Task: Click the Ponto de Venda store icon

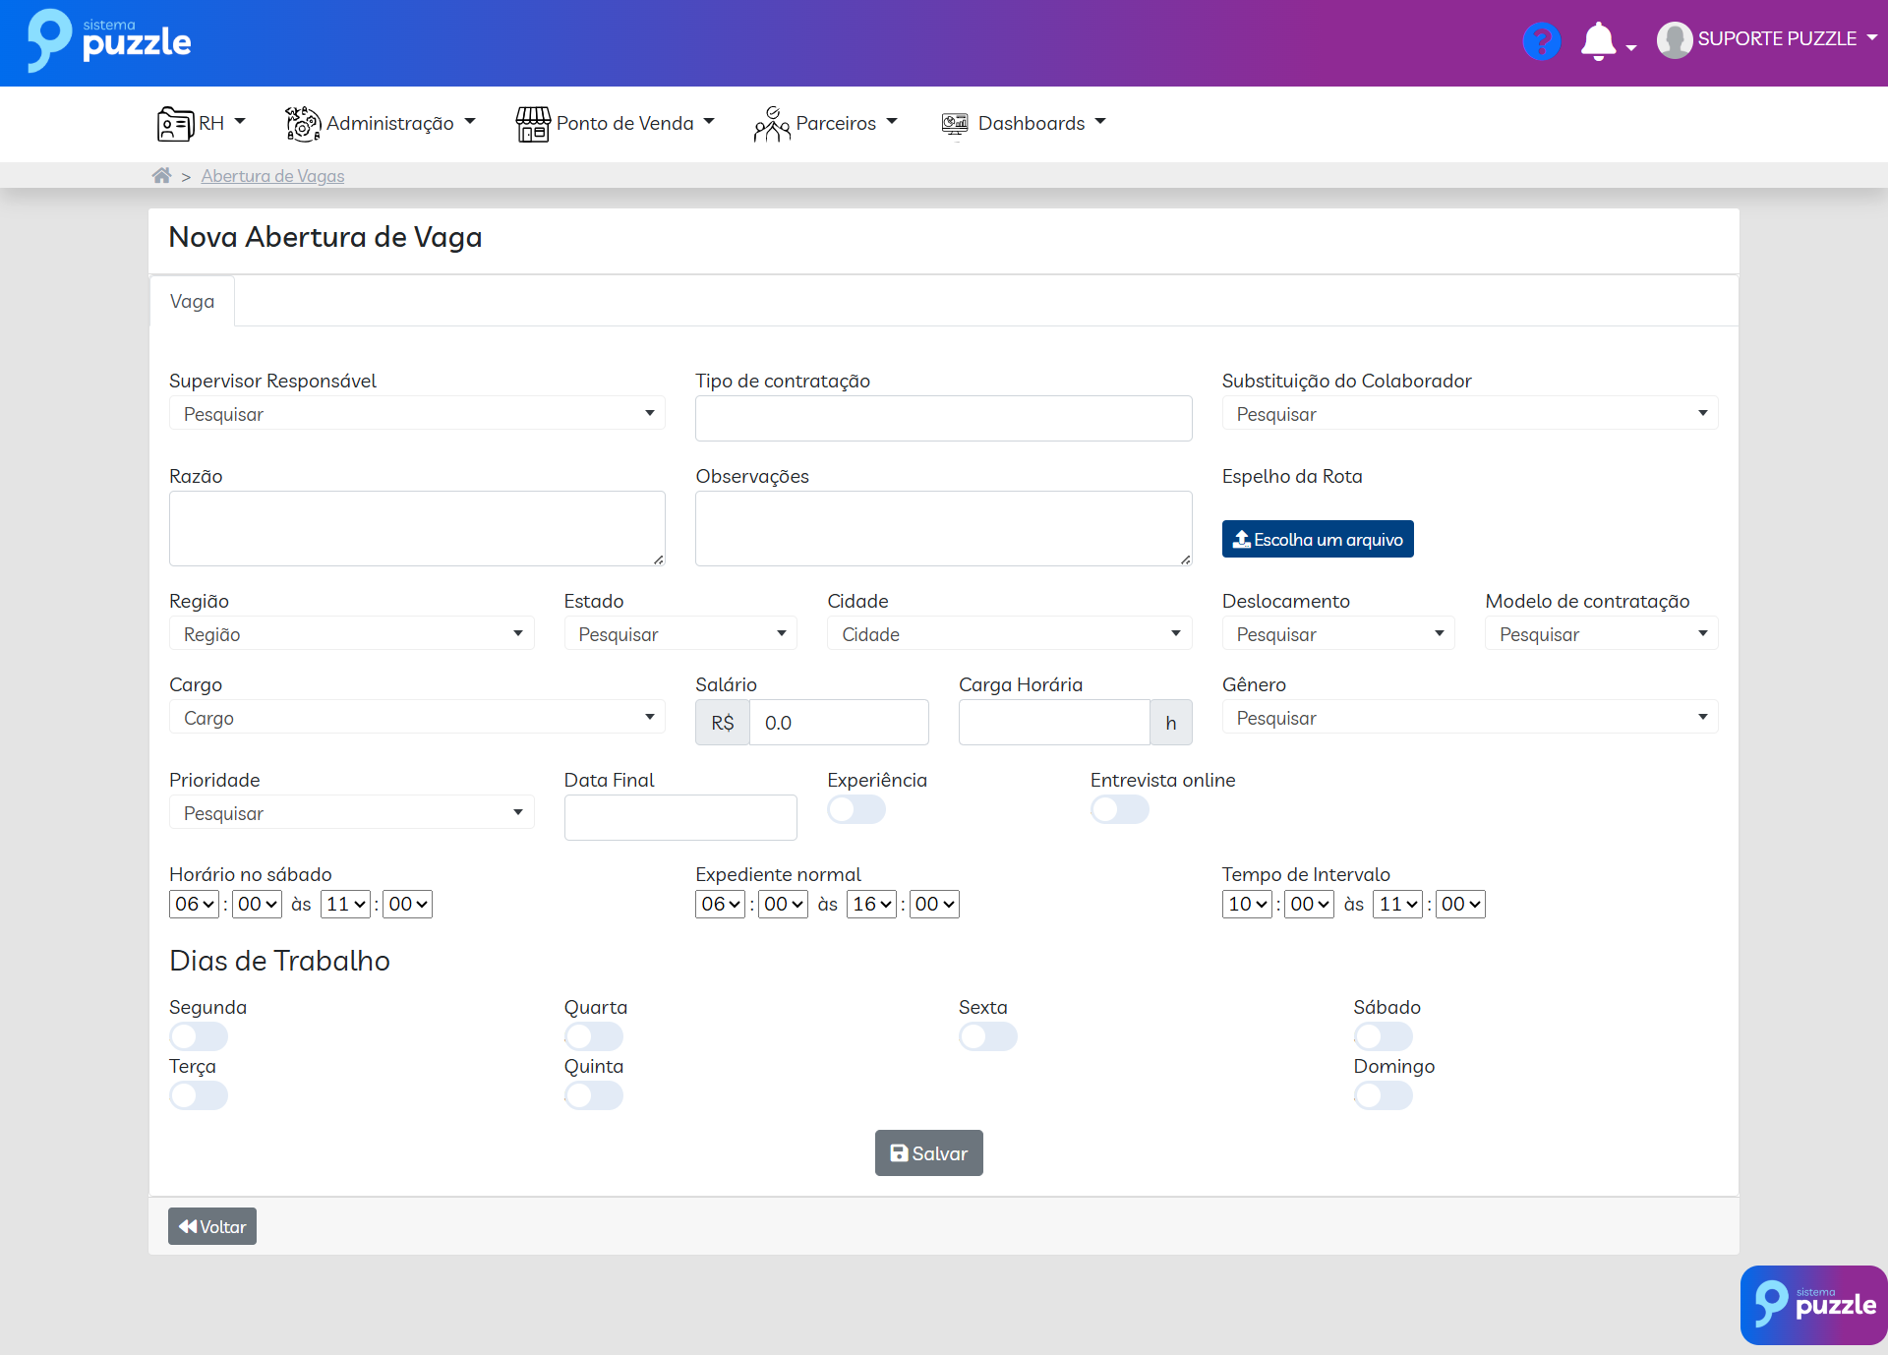Action: point(533,124)
